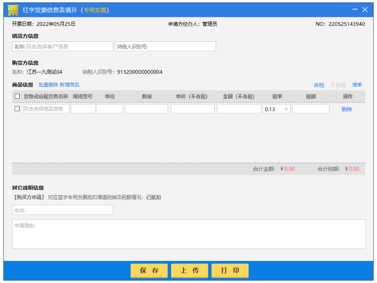Click the 合计金额 total value 0.00
This screenshot has width=377, height=283.
tap(290, 169)
